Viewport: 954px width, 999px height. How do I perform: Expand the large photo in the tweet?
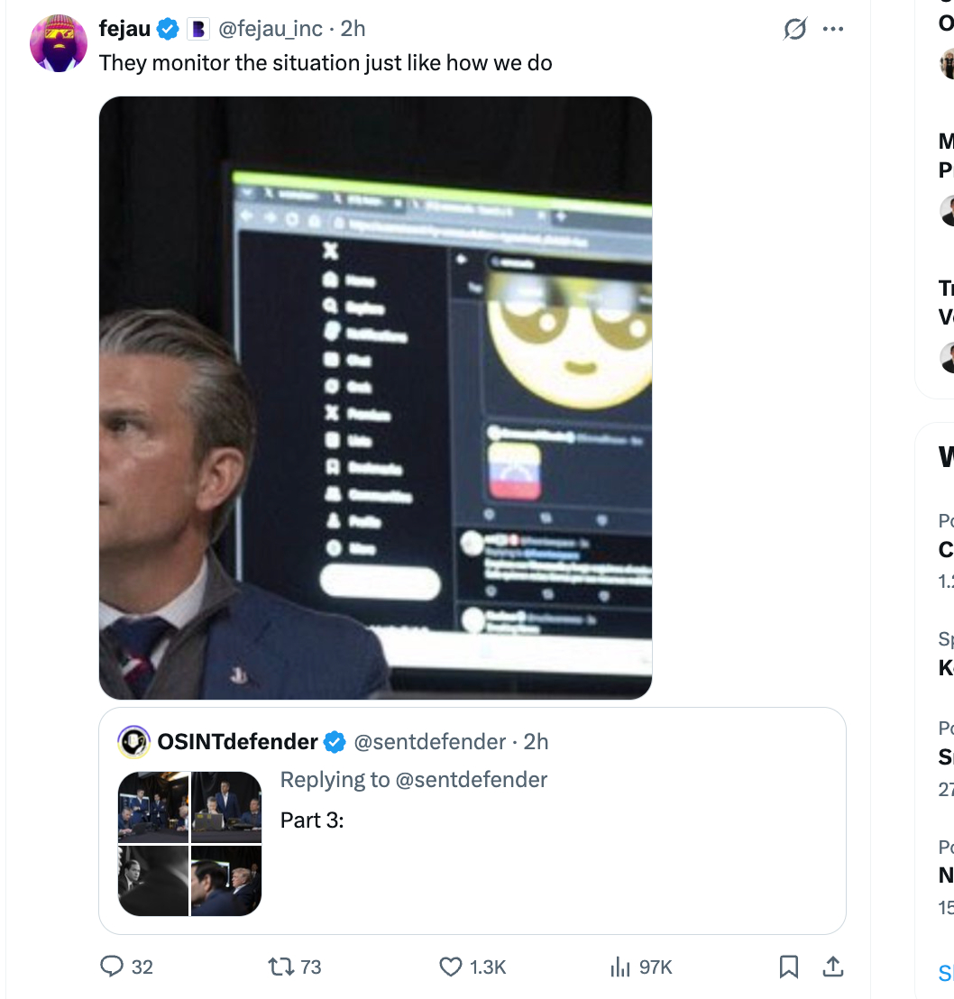point(375,398)
